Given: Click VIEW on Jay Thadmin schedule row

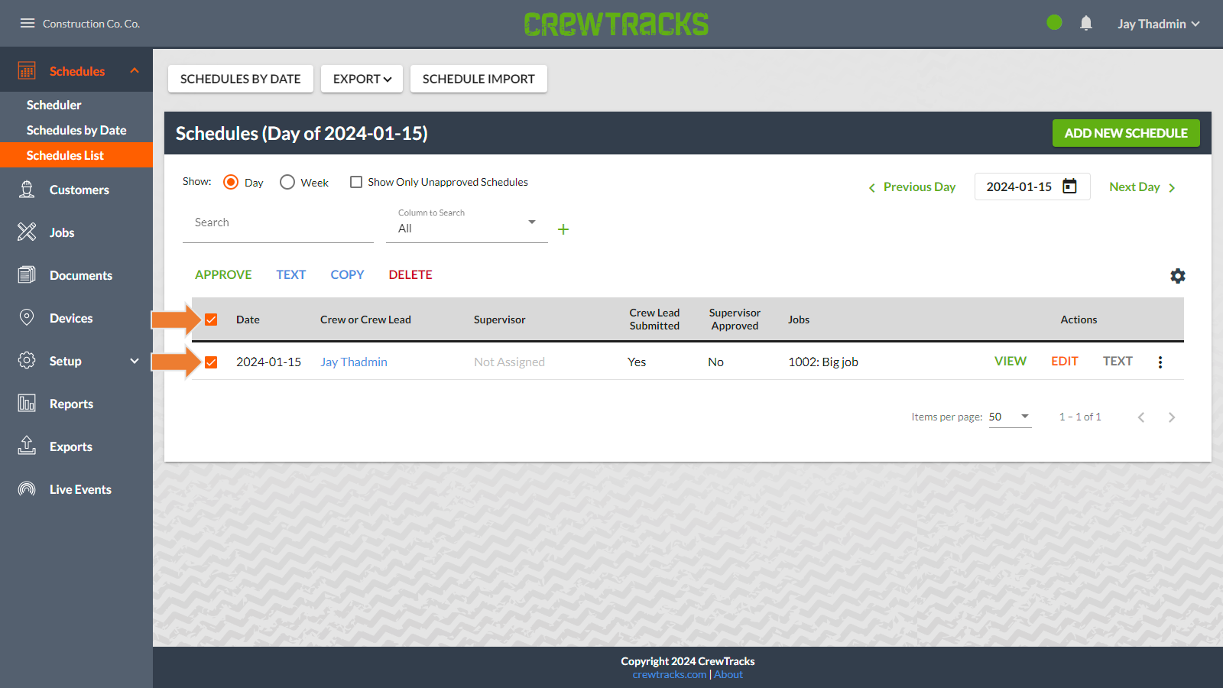Looking at the screenshot, I should coord(1011,361).
